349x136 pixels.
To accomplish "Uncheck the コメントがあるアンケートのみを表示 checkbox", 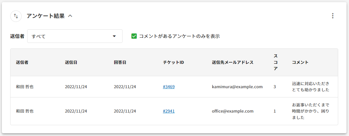I will click(x=134, y=36).
